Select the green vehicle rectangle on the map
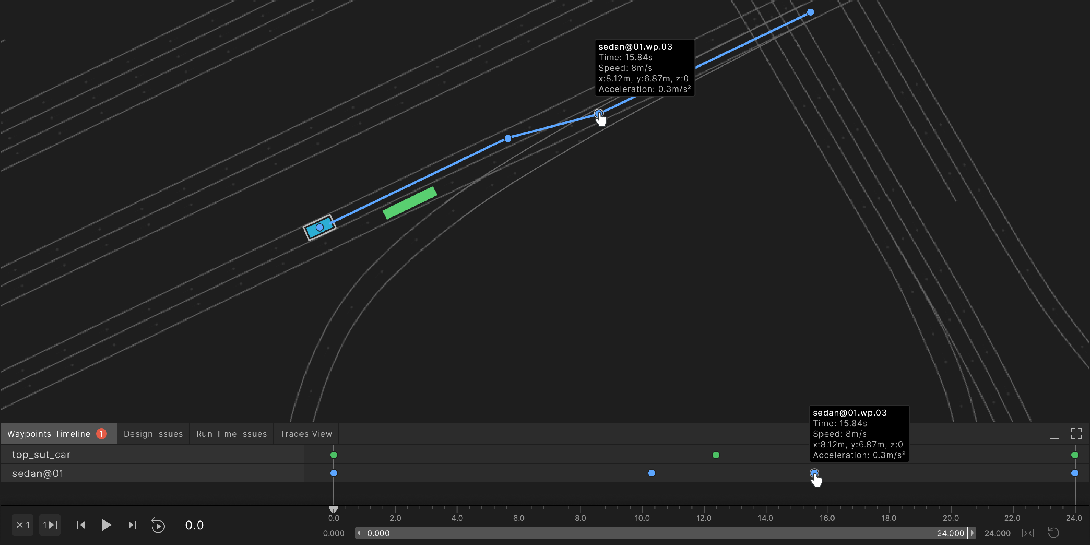1090x545 pixels. coord(410,203)
